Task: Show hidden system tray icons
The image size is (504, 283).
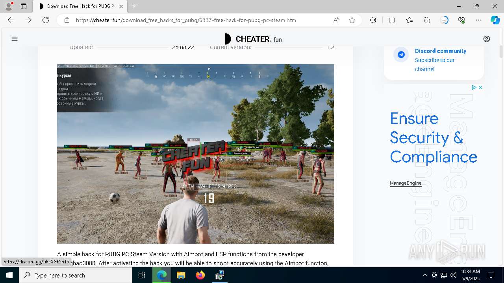Action: coord(424,275)
